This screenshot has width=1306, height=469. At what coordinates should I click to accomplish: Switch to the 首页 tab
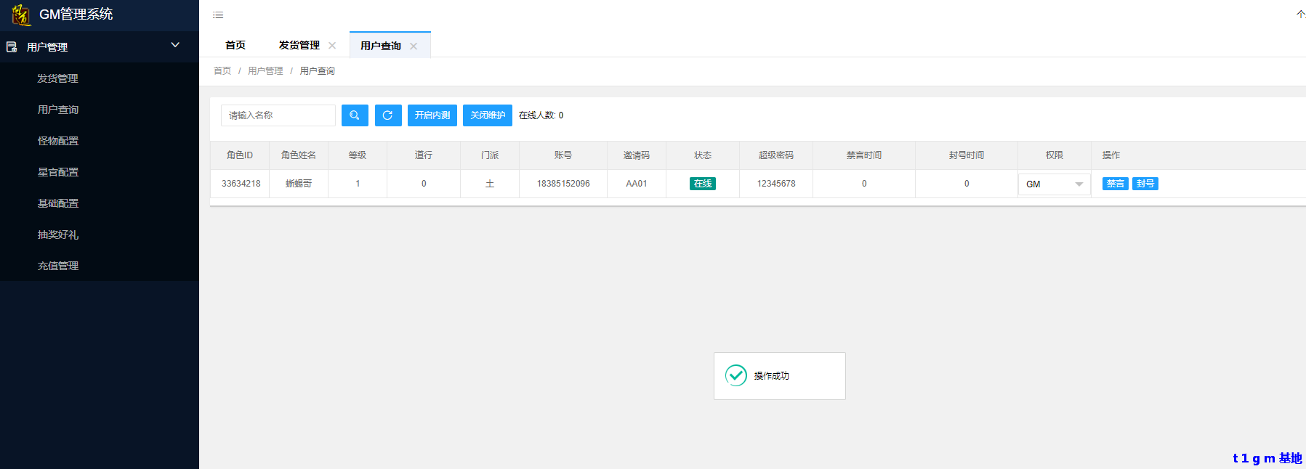pos(235,45)
